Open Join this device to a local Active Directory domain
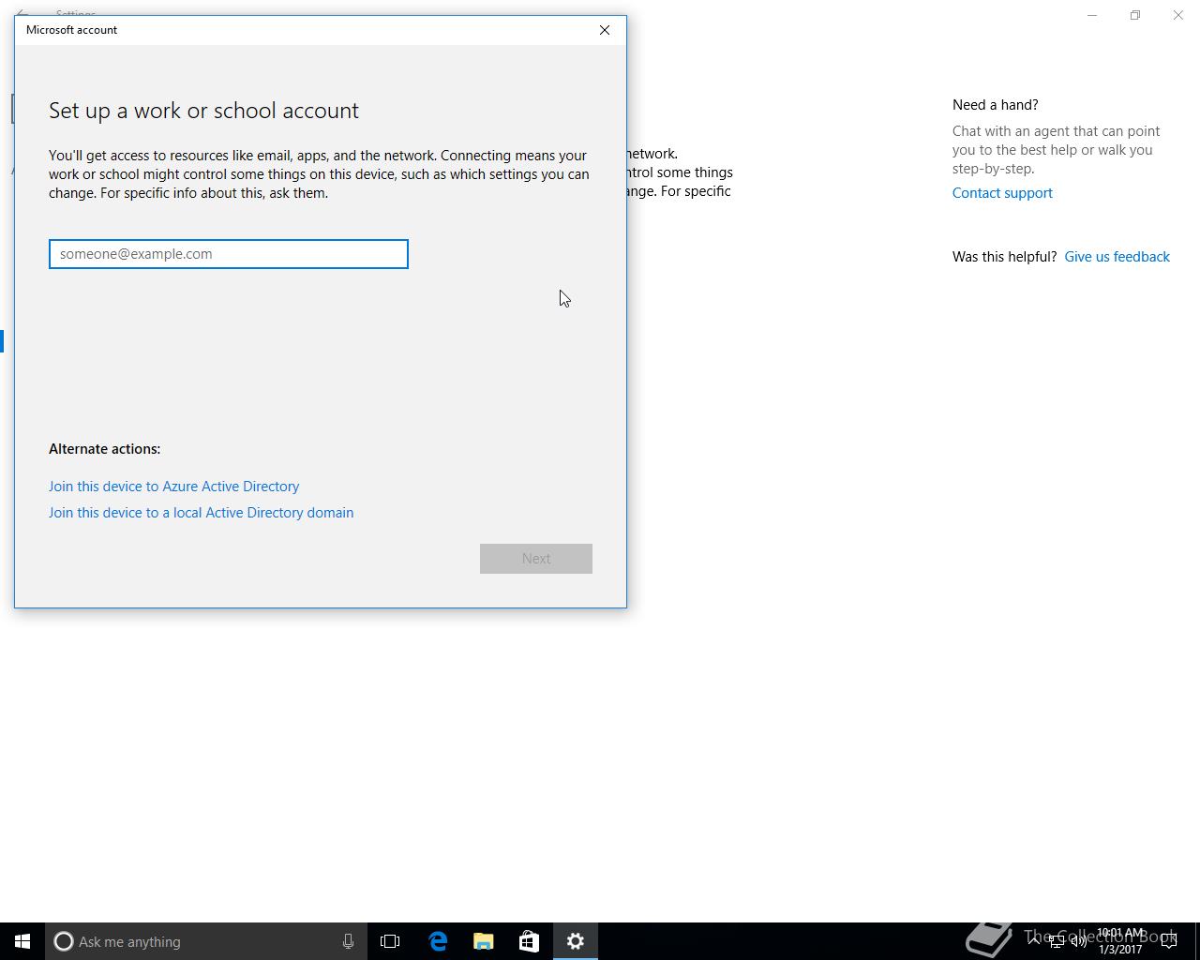 [x=201, y=513]
